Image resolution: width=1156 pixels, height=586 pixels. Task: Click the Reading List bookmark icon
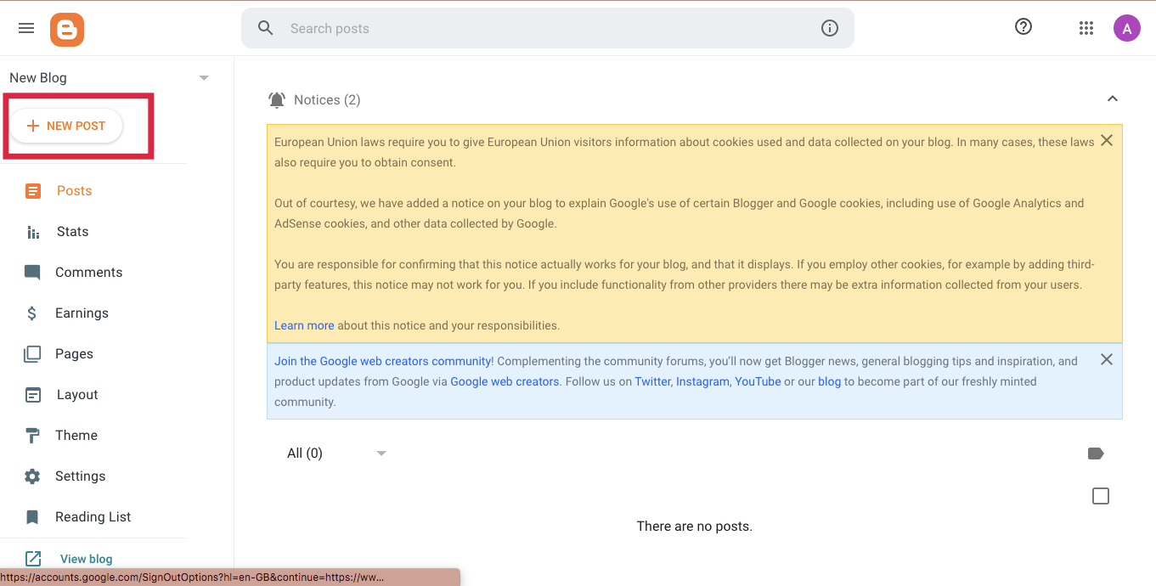[32, 517]
